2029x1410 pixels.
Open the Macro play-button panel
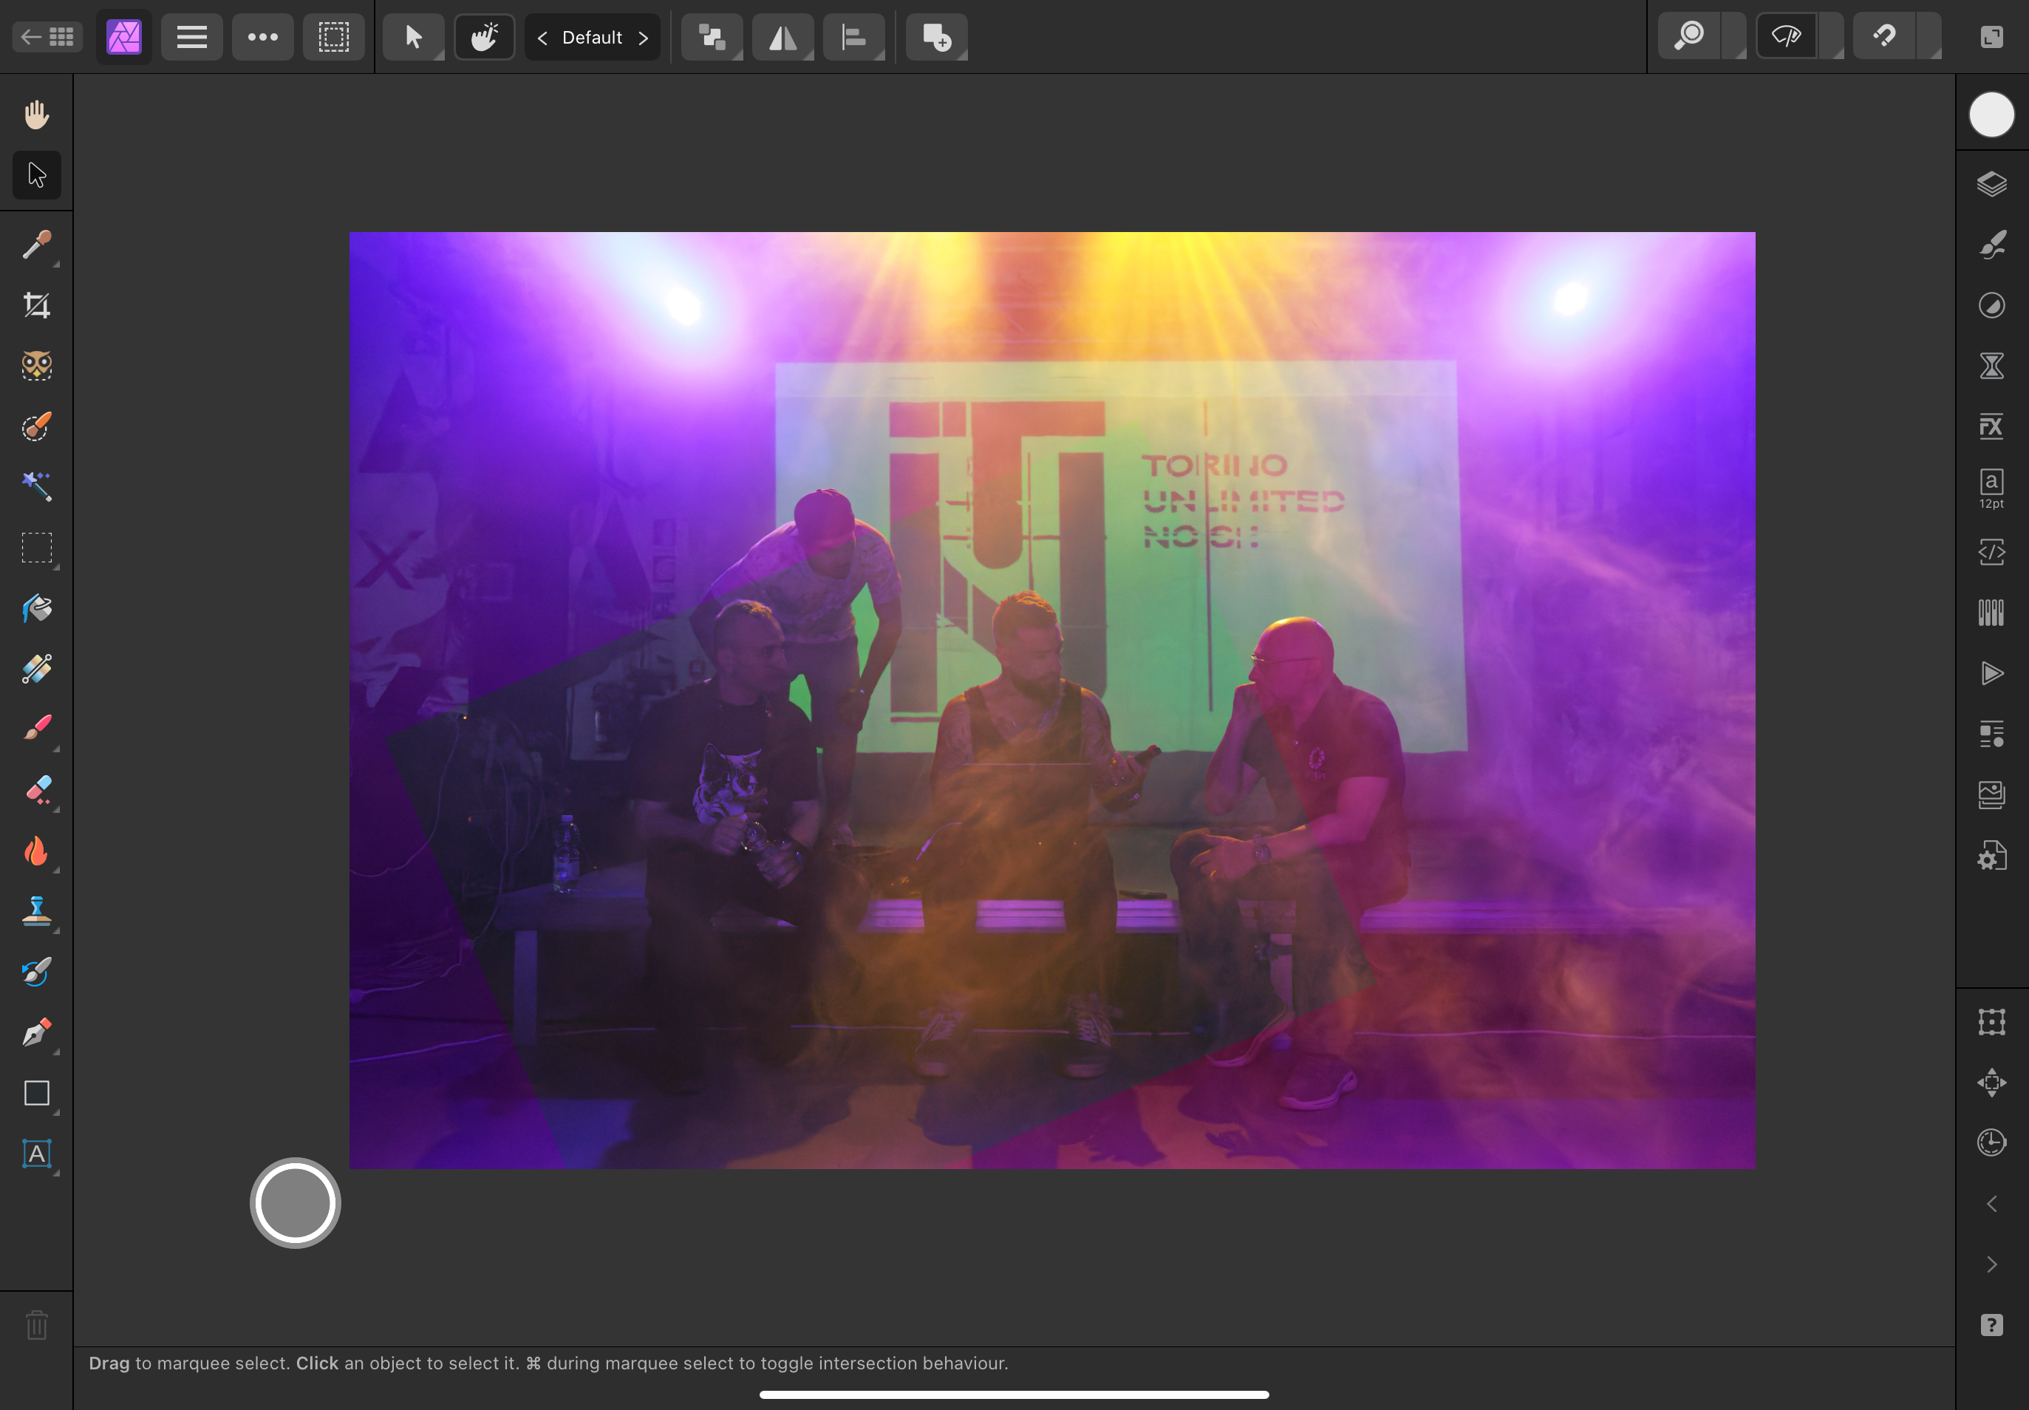[1992, 673]
